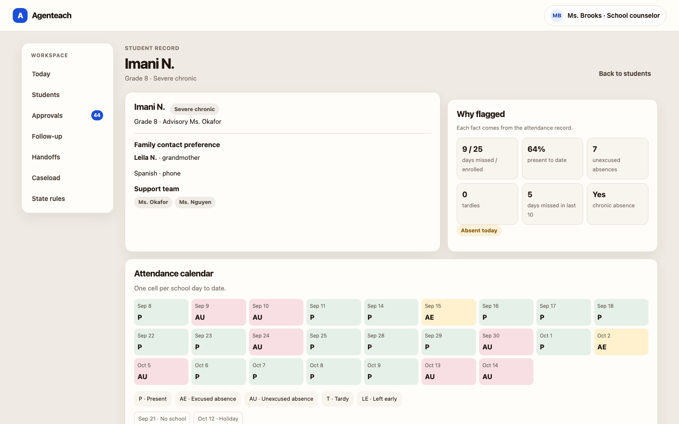Click the 44 approvals badge
This screenshot has width=679, height=424.
point(97,115)
